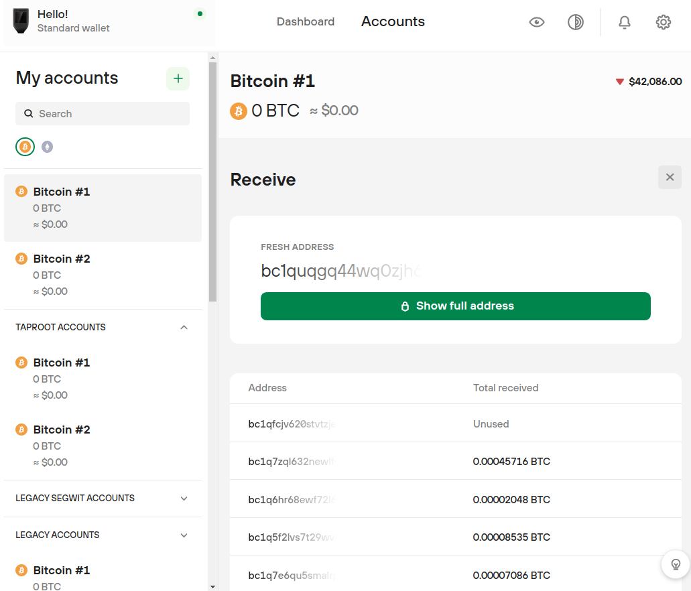Viewport: 691px width, 591px height.
Task: Select Taproot Bitcoin #1 account
Action: tap(103, 379)
